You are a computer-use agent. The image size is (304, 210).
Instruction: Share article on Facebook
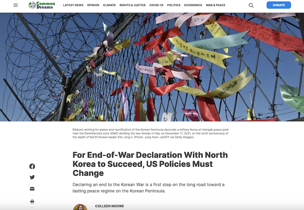click(32, 166)
